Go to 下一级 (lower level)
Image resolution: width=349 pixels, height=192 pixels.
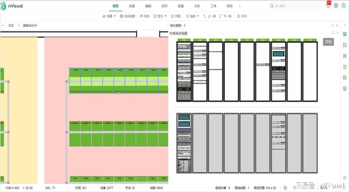point(225,16)
